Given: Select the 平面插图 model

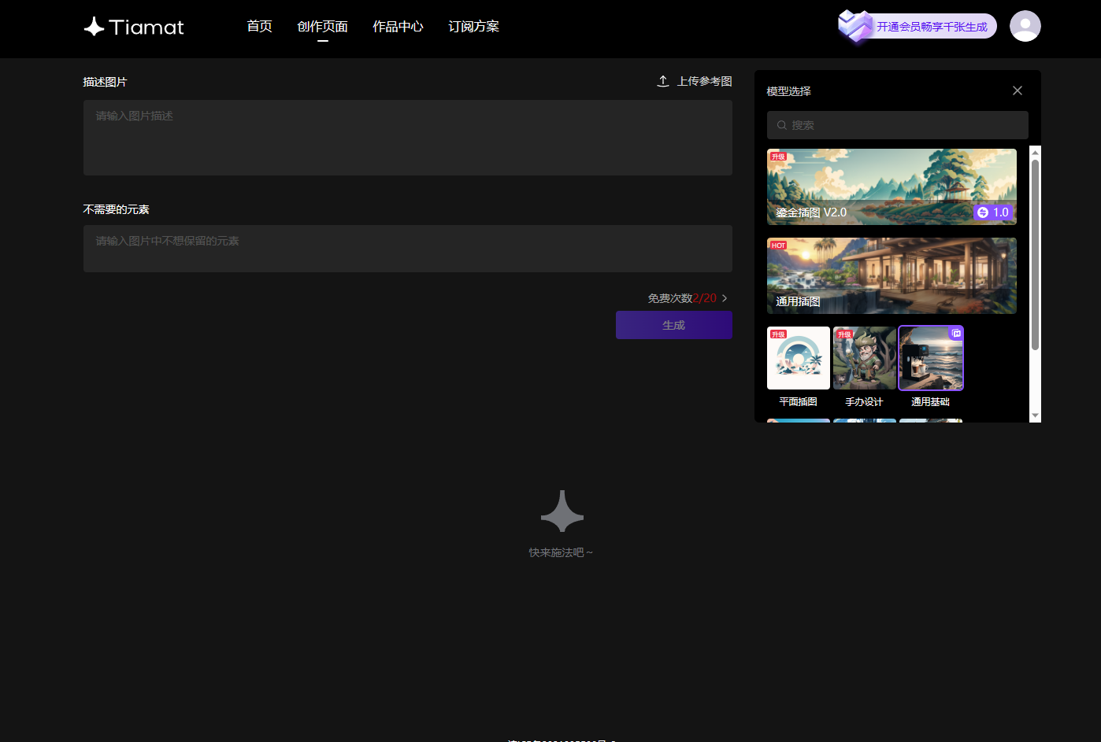Looking at the screenshot, I should coord(798,359).
